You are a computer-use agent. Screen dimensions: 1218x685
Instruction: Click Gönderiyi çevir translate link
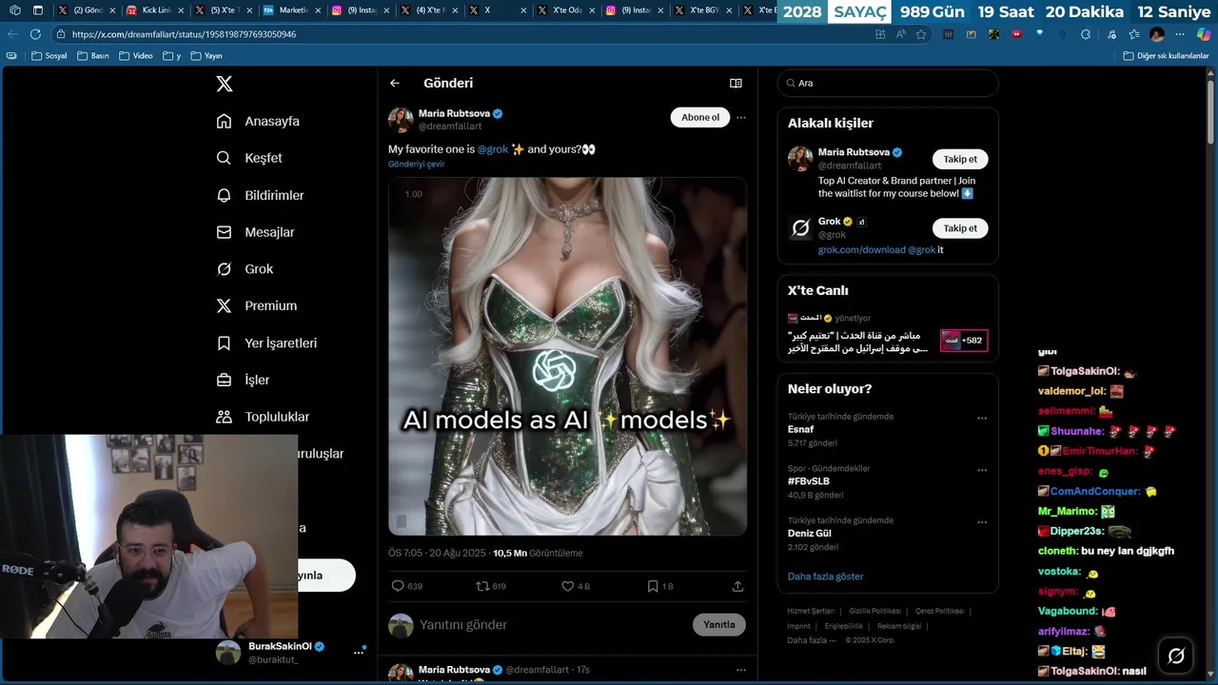pyautogui.click(x=416, y=164)
